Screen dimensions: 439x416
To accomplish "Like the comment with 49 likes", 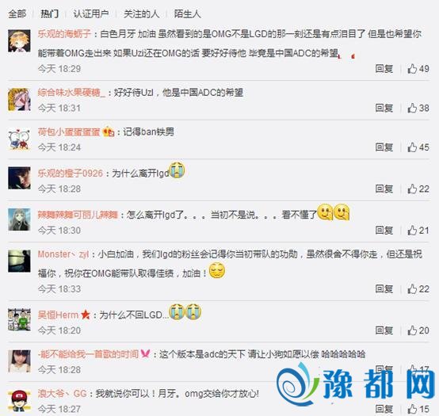I will coord(418,69).
